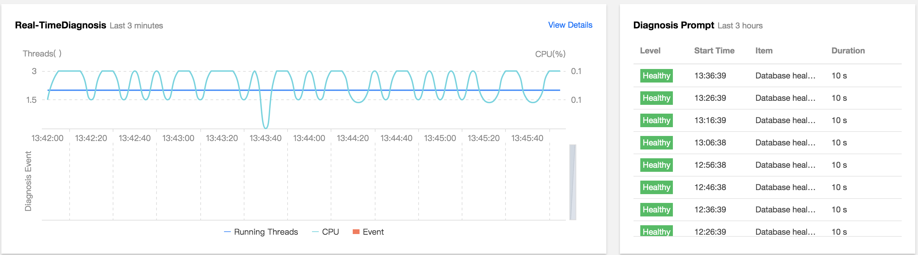Toggle the Event legend entry
The image size is (918, 255).
pos(368,232)
